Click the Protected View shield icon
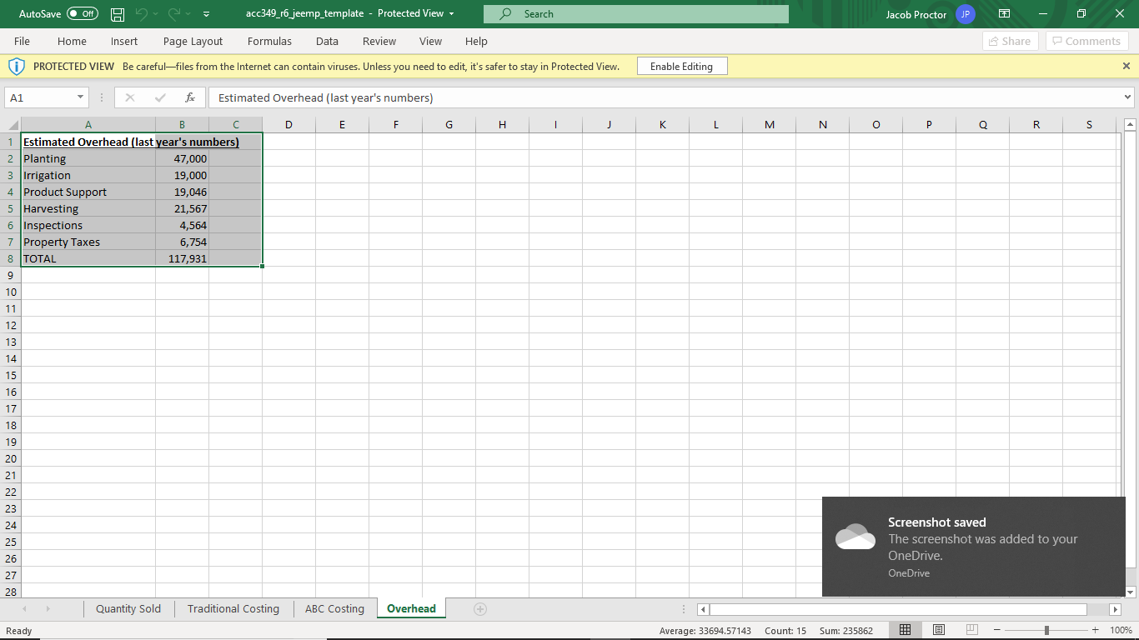This screenshot has width=1139, height=640. (x=16, y=67)
